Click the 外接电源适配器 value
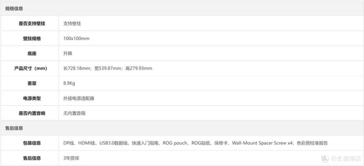The height and width of the screenshot is (166, 364). coord(79,98)
